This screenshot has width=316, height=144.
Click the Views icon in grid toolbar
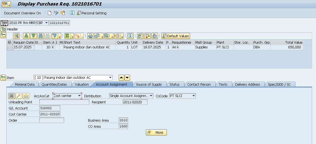[x=98, y=36]
